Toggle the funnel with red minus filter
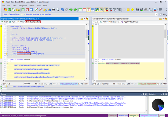The height and width of the screenshot is (117, 168). (111, 10)
